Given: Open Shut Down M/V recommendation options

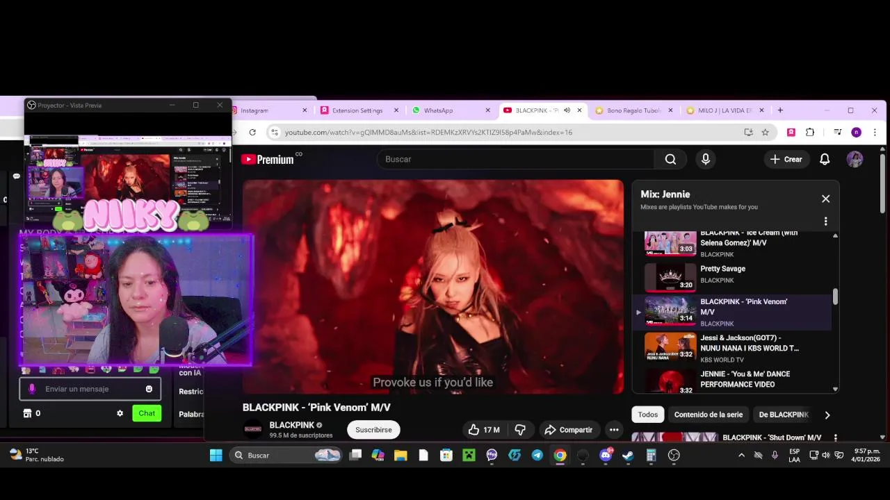Looking at the screenshot, I should click(x=835, y=437).
